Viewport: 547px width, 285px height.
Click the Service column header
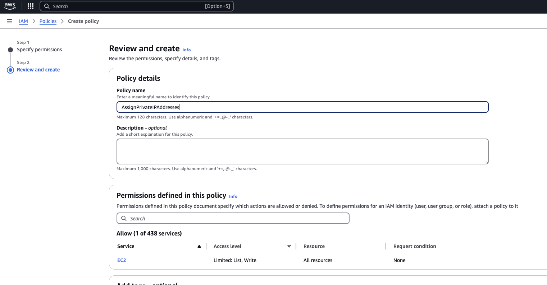tap(126, 246)
